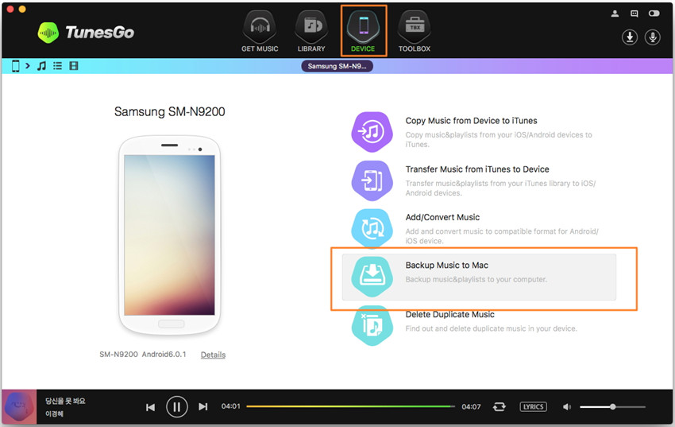Expand the breadcrumb chevron arrow
The width and height of the screenshot is (675, 427).
[28, 66]
